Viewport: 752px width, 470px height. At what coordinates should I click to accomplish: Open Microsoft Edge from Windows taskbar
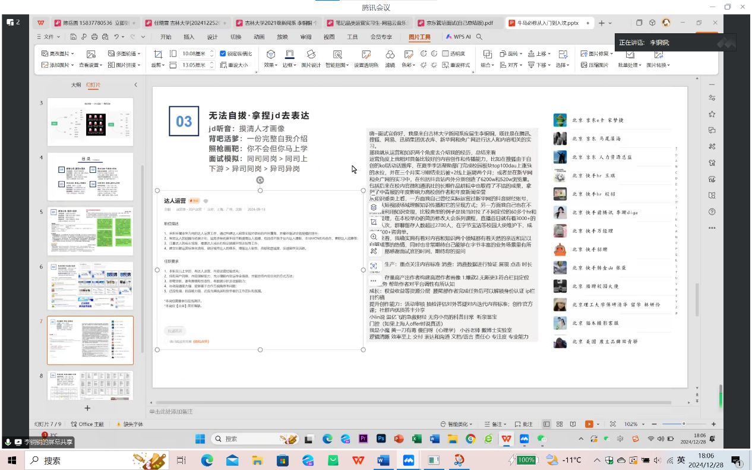tap(207, 460)
